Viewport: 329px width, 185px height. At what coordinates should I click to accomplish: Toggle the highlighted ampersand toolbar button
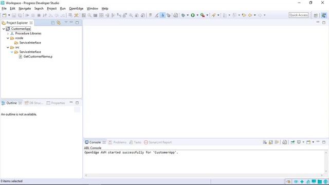[x=162, y=15]
